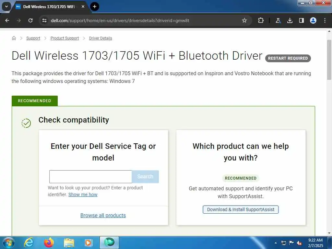Close the Dell Wireless 1703/1705 tab
The width and height of the screenshot is (332, 249).
(83, 6)
